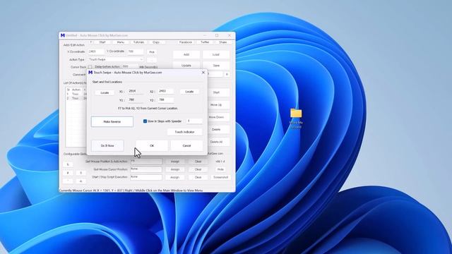This screenshot has width=452, height=254.
Task: Click the Facebook item in main window
Action: (x=185, y=42)
